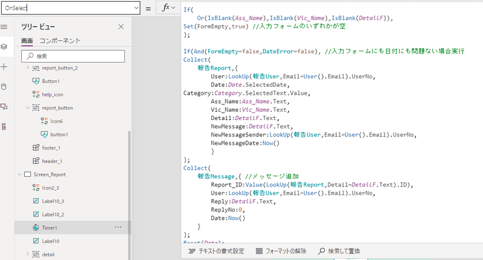483x260 pixels.
Task: Select Label10_3 in the tree
Action: coord(53,201)
